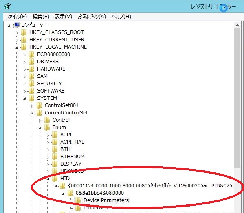Collapse the Enum key arrow

pyautogui.click(x=40, y=128)
